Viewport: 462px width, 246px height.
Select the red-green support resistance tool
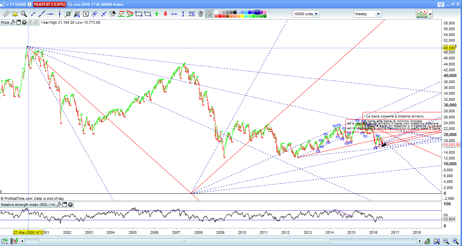tap(121, 14)
